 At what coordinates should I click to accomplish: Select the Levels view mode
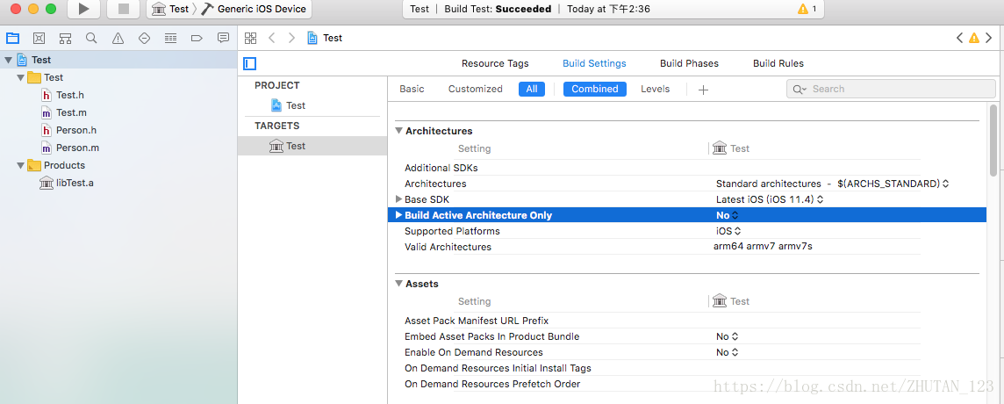(655, 89)
